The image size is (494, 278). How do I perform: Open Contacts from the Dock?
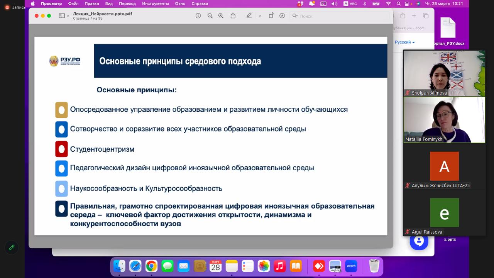click(200, 266)
